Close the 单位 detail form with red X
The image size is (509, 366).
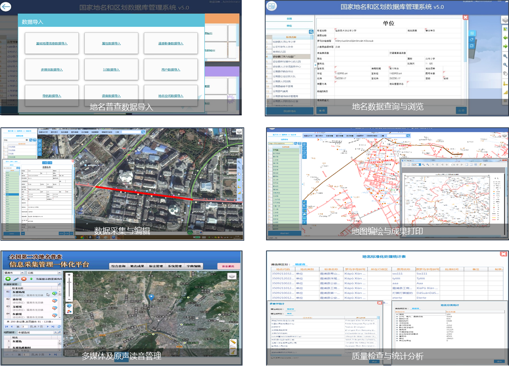point(465,17)
